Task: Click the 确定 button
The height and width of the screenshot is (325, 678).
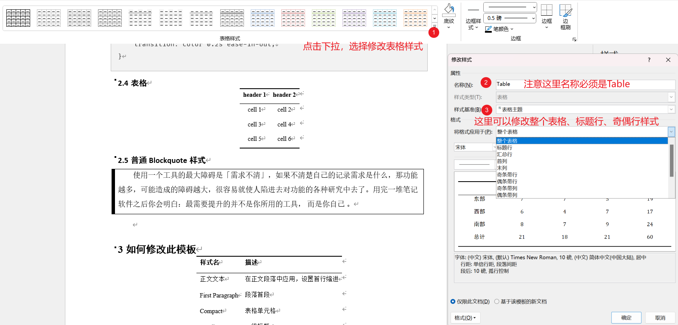Action: (x=626, y=318)
